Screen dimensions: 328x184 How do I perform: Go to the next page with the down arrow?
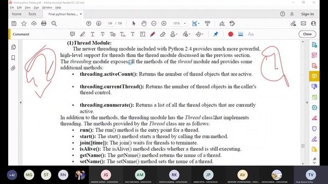[99, 24]
